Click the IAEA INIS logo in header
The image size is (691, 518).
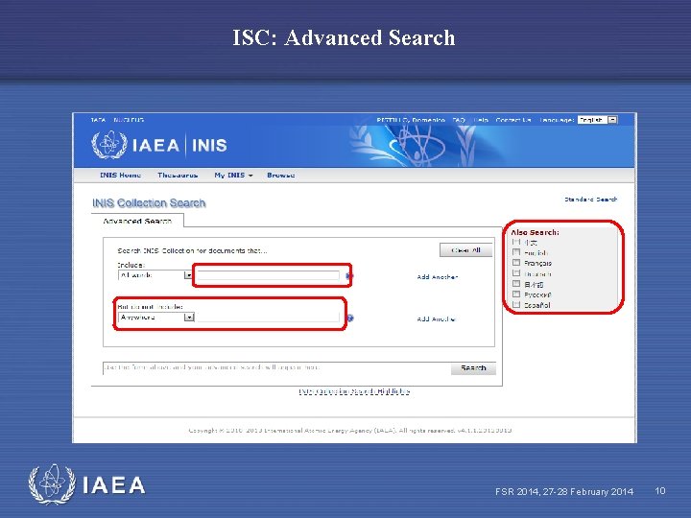pos(159,145)
